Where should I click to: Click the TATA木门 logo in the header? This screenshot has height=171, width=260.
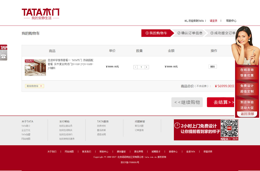click(40, 14)
